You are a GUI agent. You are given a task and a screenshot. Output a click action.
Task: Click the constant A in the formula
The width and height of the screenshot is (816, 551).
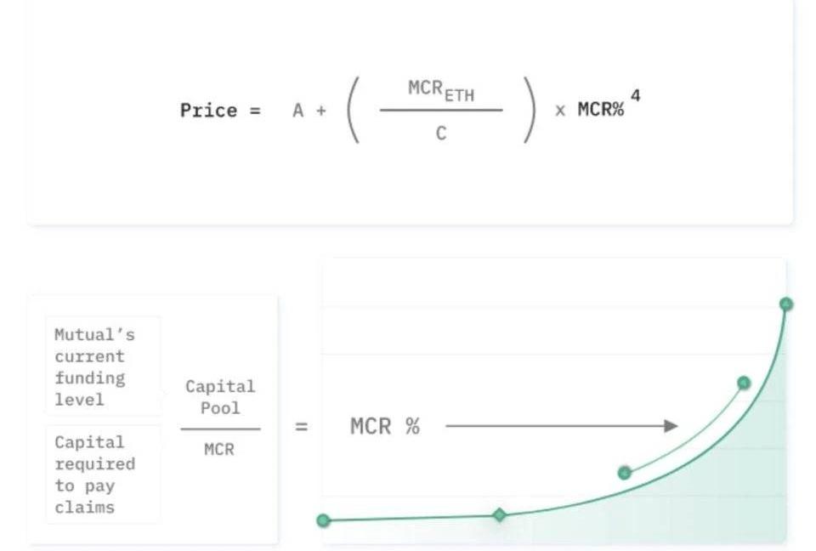point(297,111)
